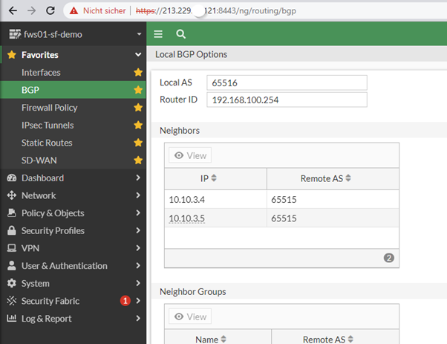Open Firewall Policy from Favorites

tap(50, 108)
